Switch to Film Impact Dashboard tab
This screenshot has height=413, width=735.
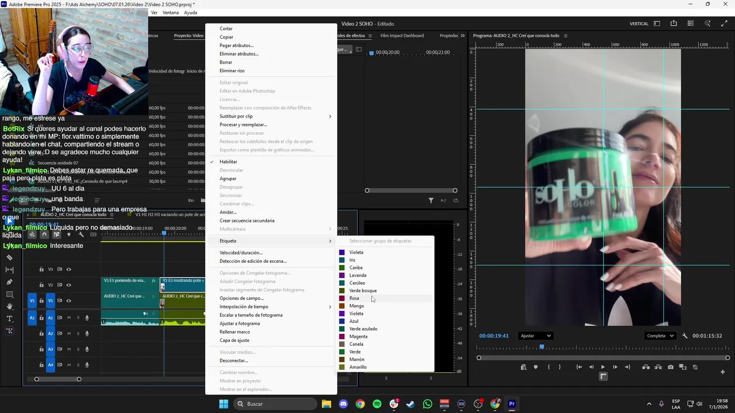coord(402,36)
